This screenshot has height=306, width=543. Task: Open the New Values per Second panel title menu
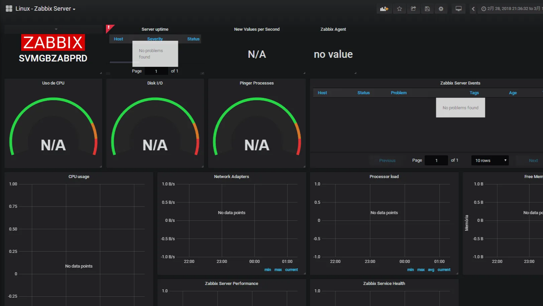257,29
